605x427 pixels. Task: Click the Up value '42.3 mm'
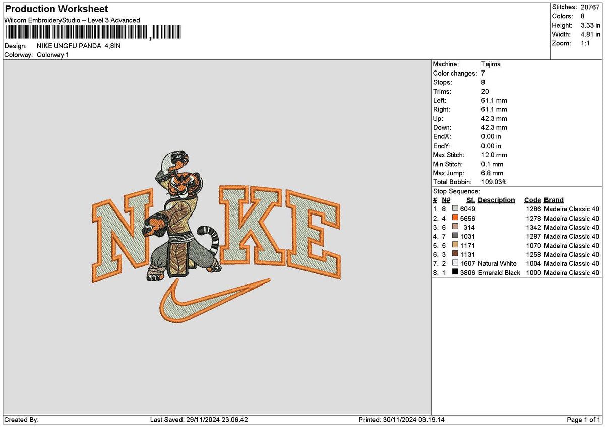(494, 119)
